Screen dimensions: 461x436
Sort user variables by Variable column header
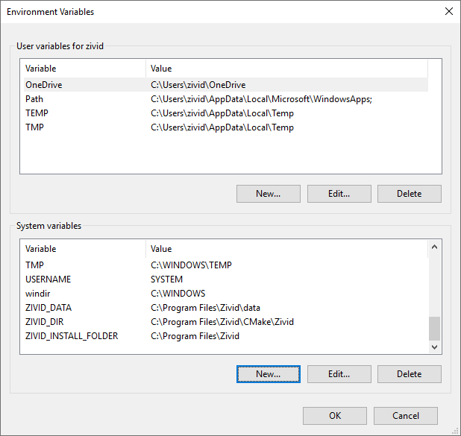[x=82, y=69]
